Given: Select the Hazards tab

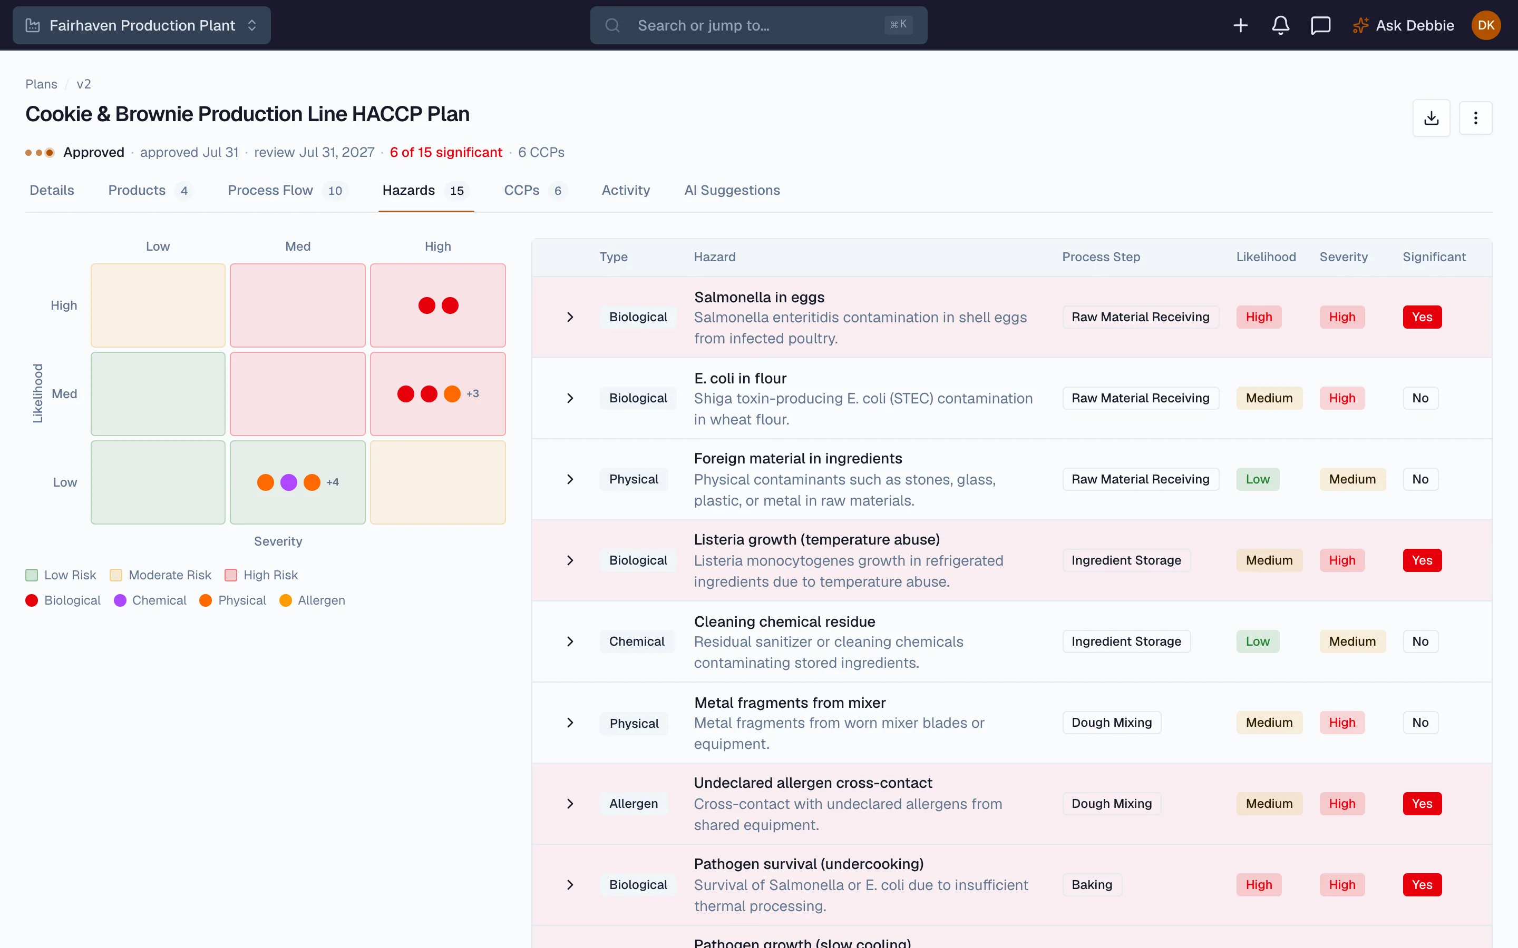Looking at the screenshot, I should click(x=426, y=190).
